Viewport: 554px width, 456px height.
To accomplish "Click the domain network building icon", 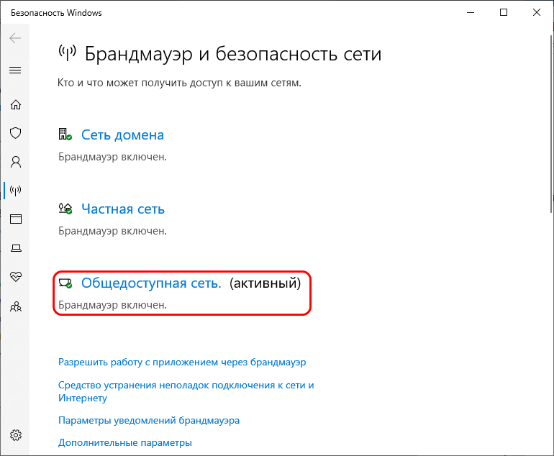I will click(x=65, y=134).
